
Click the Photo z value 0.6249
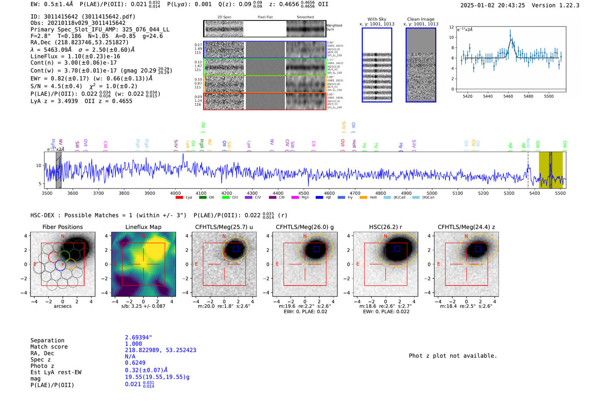(x=135, y=363)
